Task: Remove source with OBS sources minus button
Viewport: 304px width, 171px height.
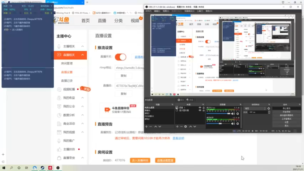Action: [181, 127]
